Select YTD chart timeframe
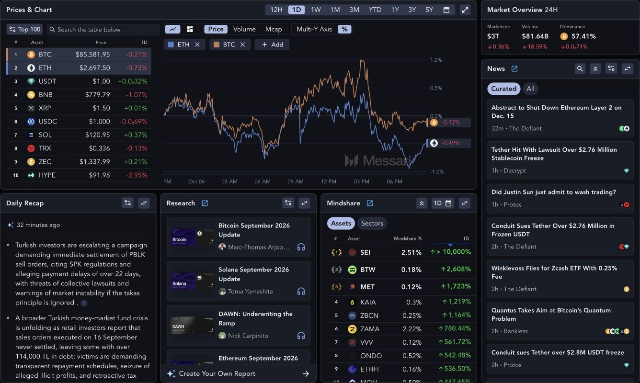 click(x=375, y=10)
